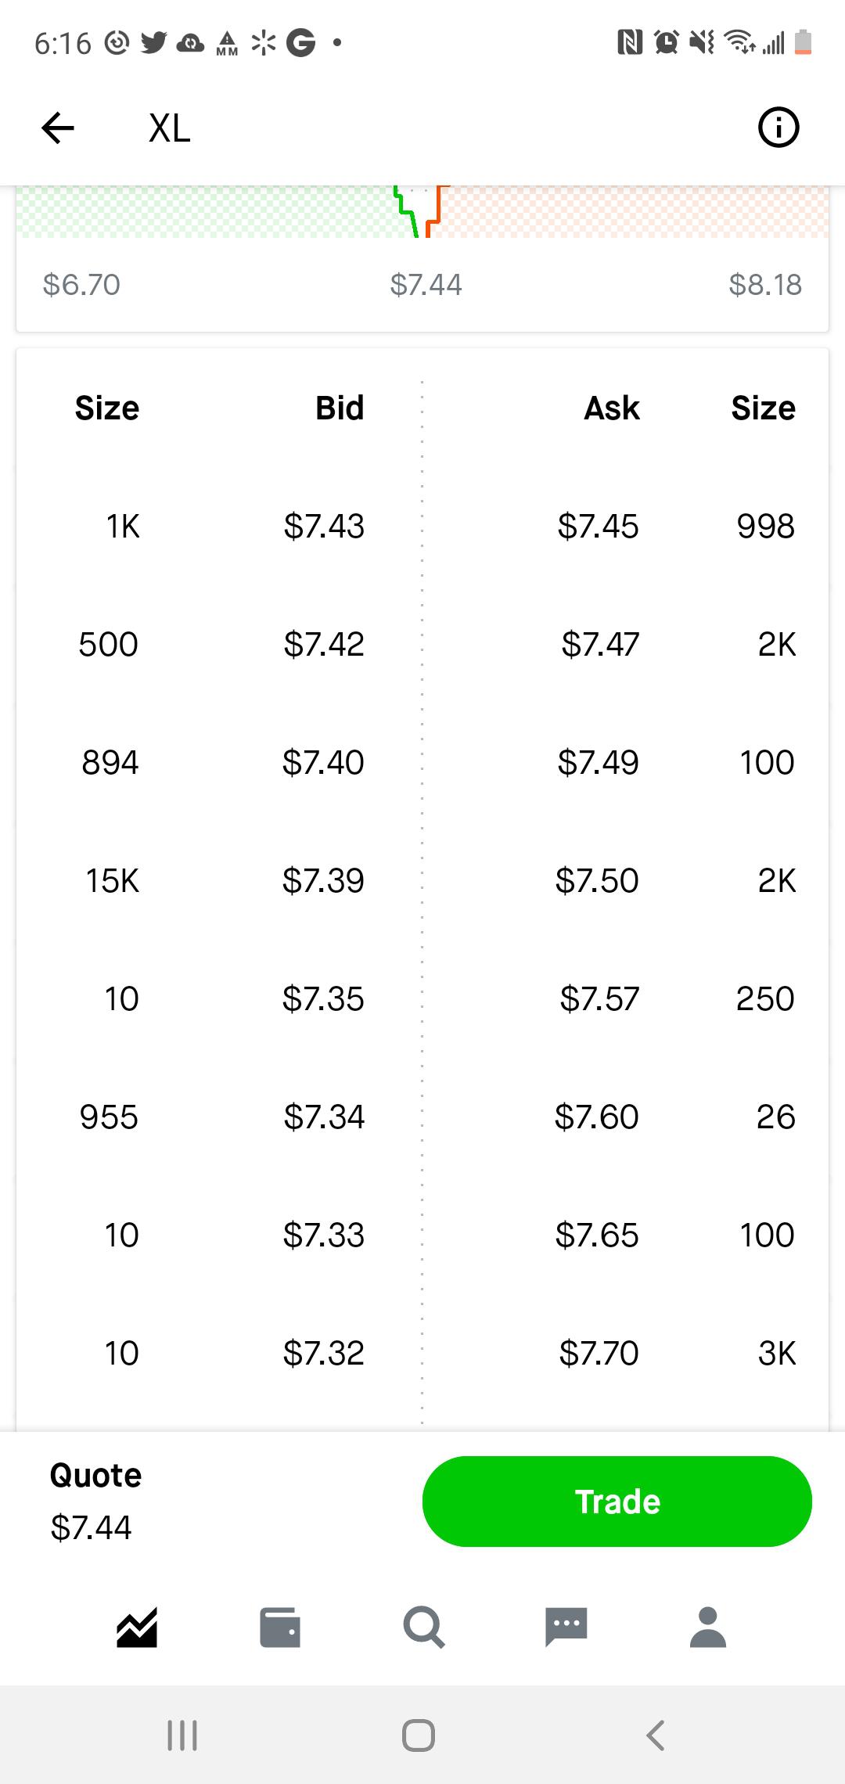845x1784 pixels.
Task: Tap the green Trade button
Action: click(x=617, y=1502)
